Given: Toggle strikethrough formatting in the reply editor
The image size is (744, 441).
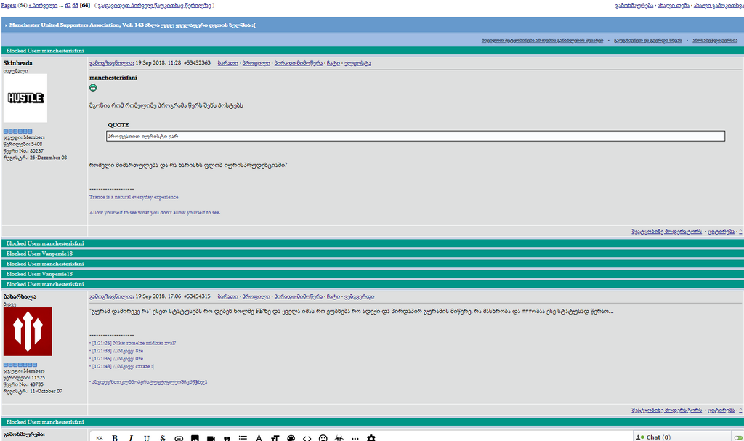Looking at the screenshot, I should click(163, 437).
